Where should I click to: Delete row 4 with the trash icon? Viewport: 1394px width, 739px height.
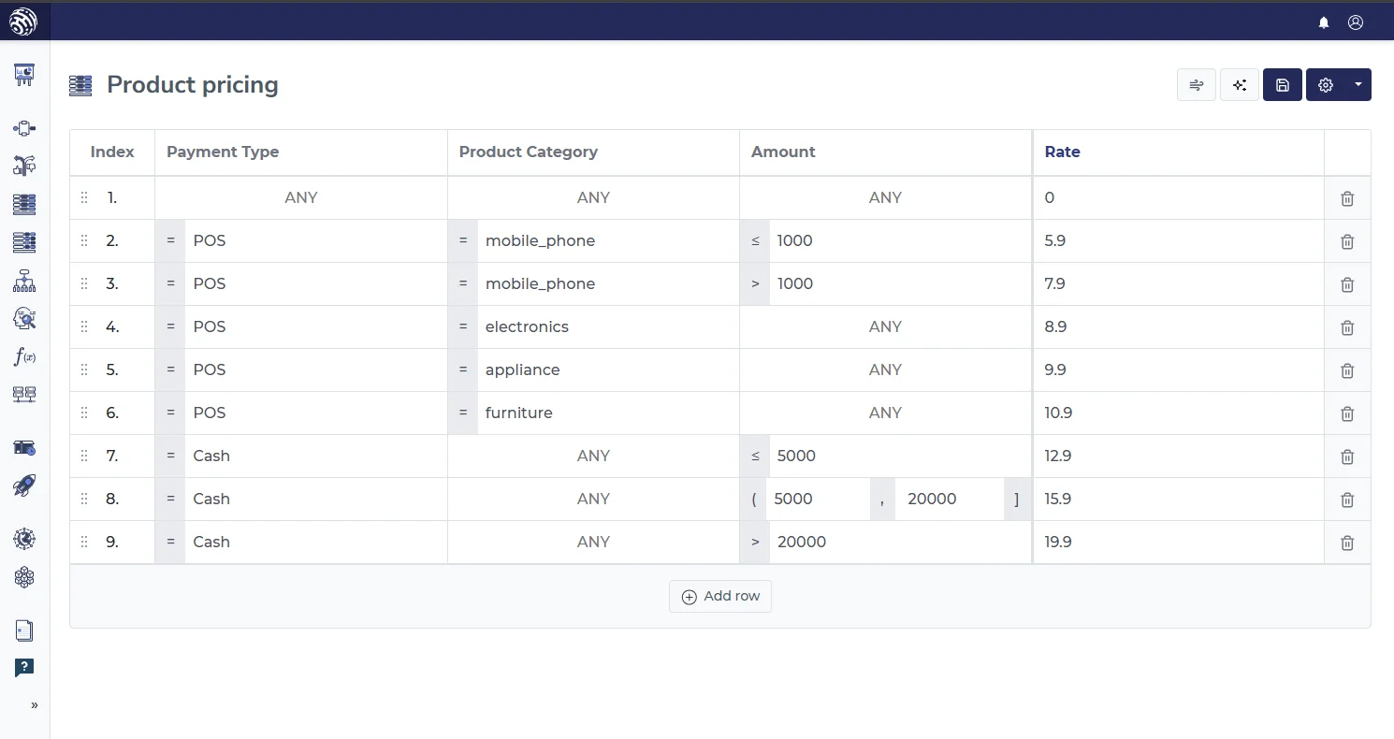(1347, 327)
